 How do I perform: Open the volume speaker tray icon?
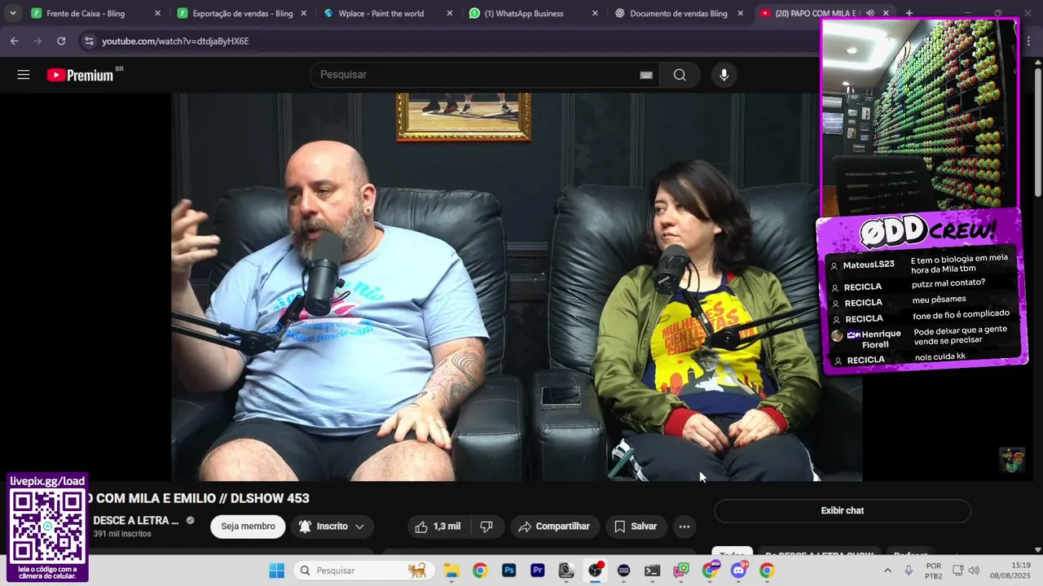point(973,571)
